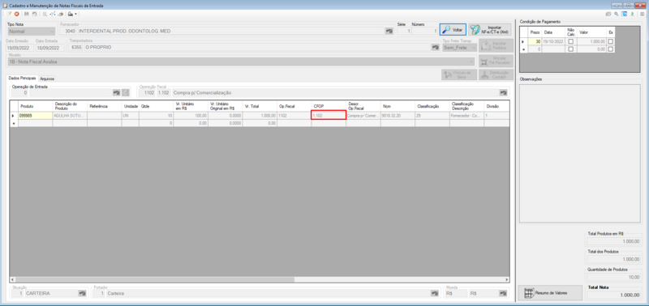Click the product code cell 099989

pyautogui.click(x=35, y=116)
